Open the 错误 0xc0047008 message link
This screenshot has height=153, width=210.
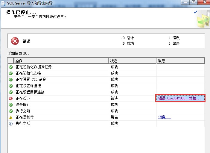[x=180, y=99]
